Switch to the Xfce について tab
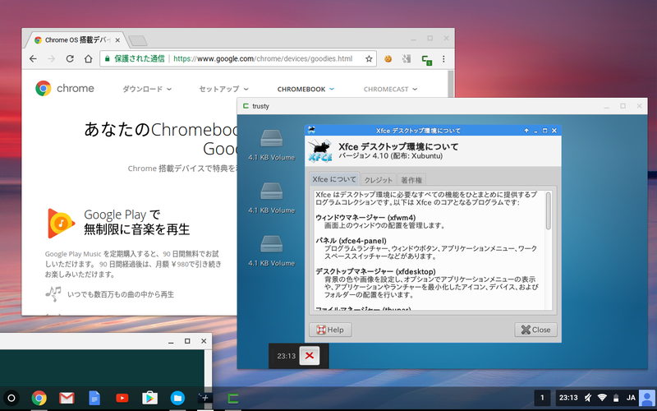This screenshot has height=411, width=657. pyautogui.click(x=334, y=179)
